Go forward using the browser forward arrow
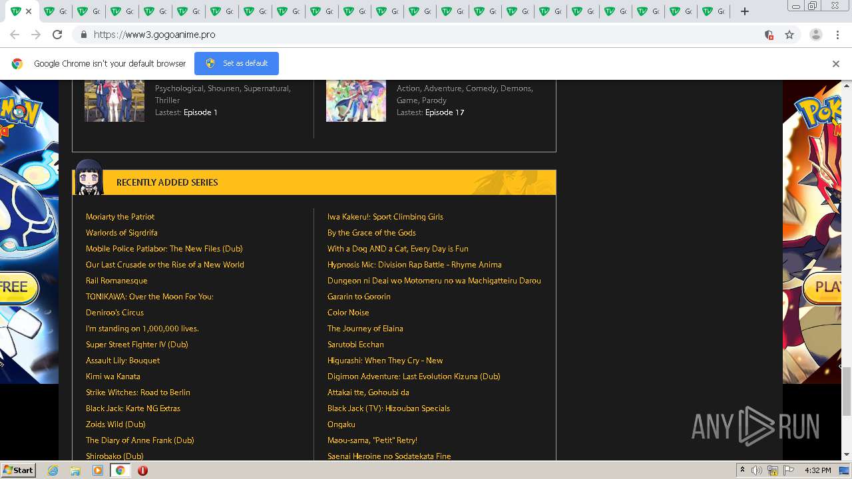The image size is (852, 479). 36,35
